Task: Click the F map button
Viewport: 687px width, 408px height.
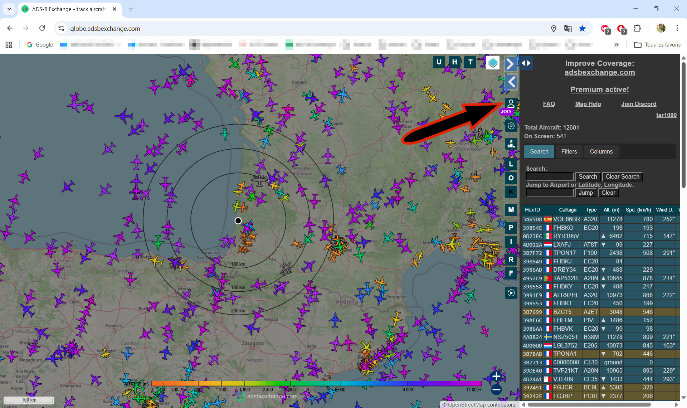Action: (x=511, y=273)
